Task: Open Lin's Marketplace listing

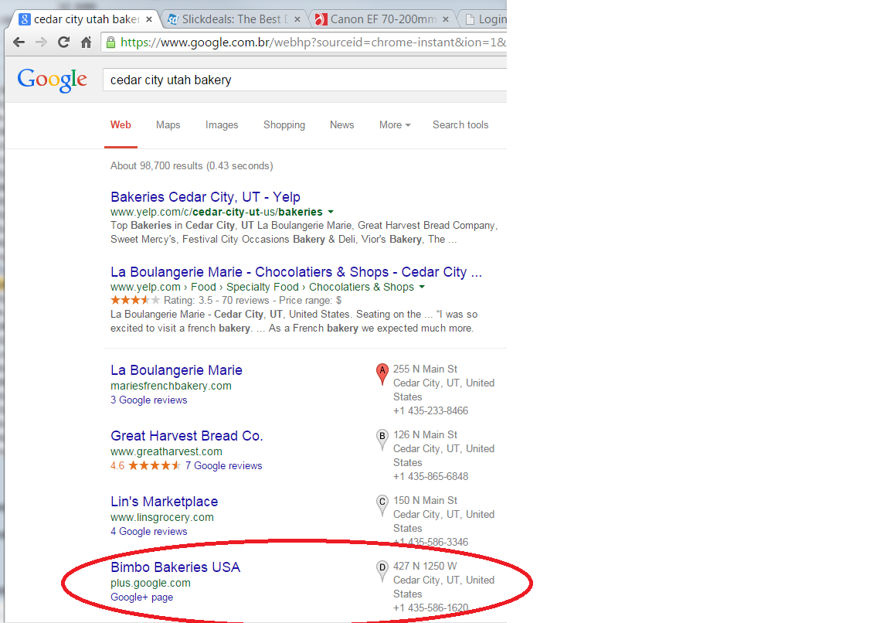Action: [164, 502]
